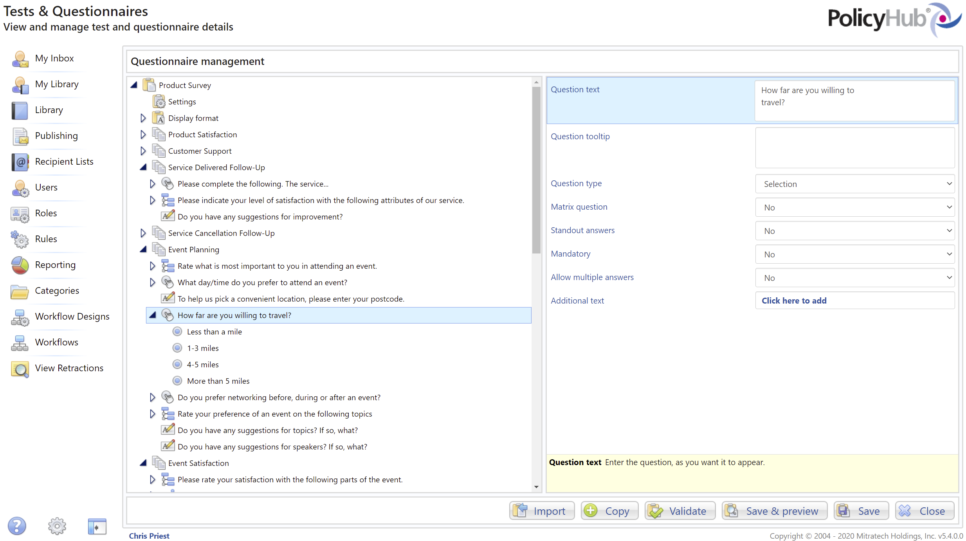Open the Mandatory dropdown
This screenshot has height=541, width=966.
pos(855,254)
